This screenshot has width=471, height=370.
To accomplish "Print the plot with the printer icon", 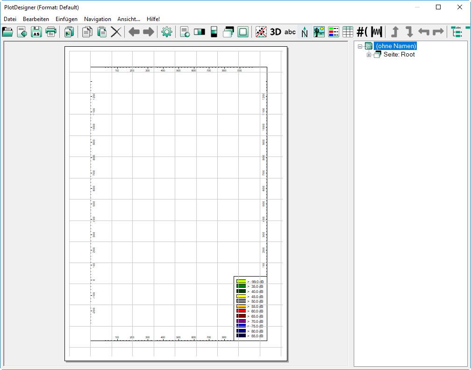I will click(x=51, y=32).
